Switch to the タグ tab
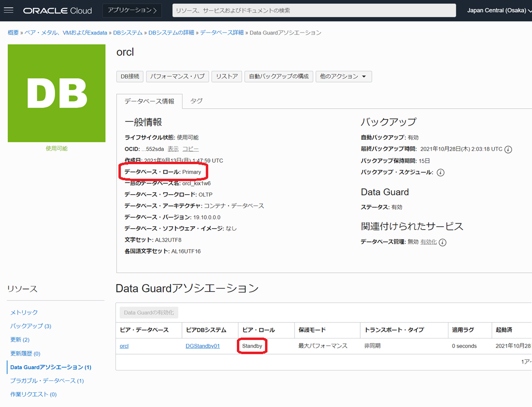Image resolution: width=532 pixels, height=407 pixels. pos(196,101)
